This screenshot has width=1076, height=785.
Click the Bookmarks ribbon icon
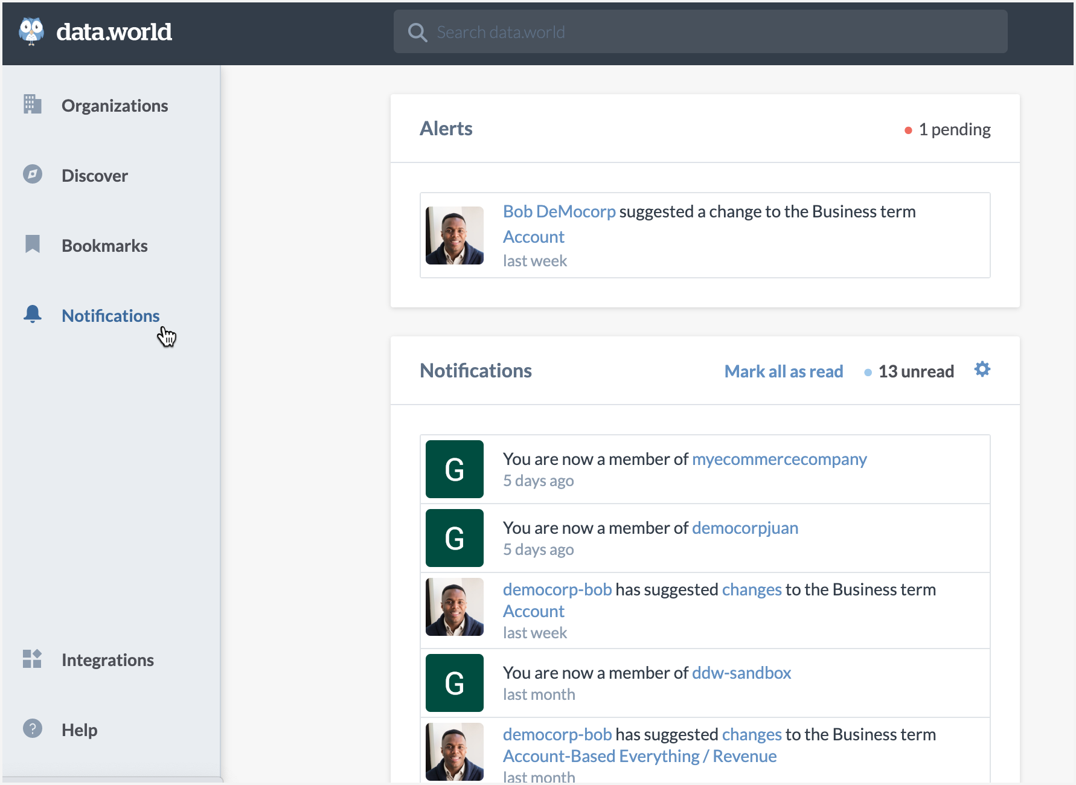coord(33,244)
